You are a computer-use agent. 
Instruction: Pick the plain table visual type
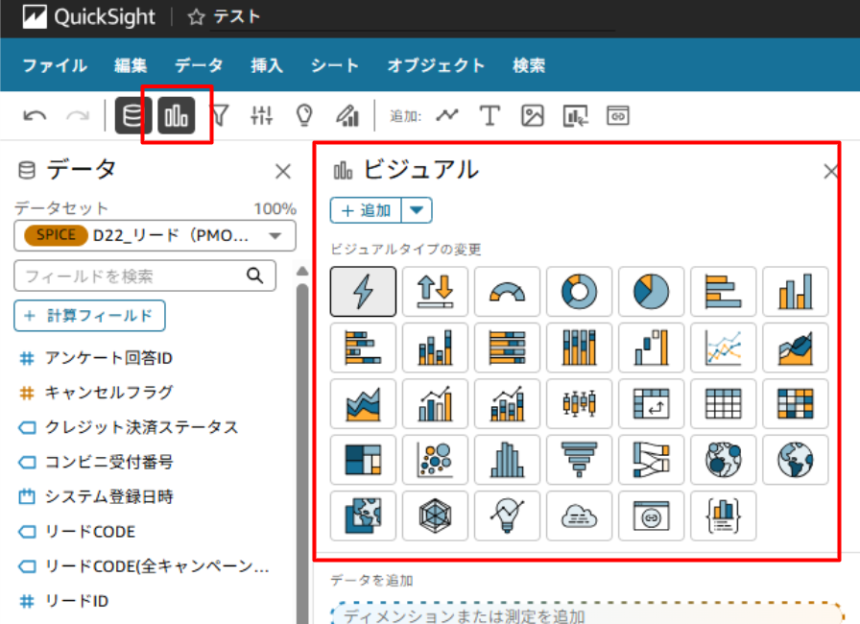(724, 403)
